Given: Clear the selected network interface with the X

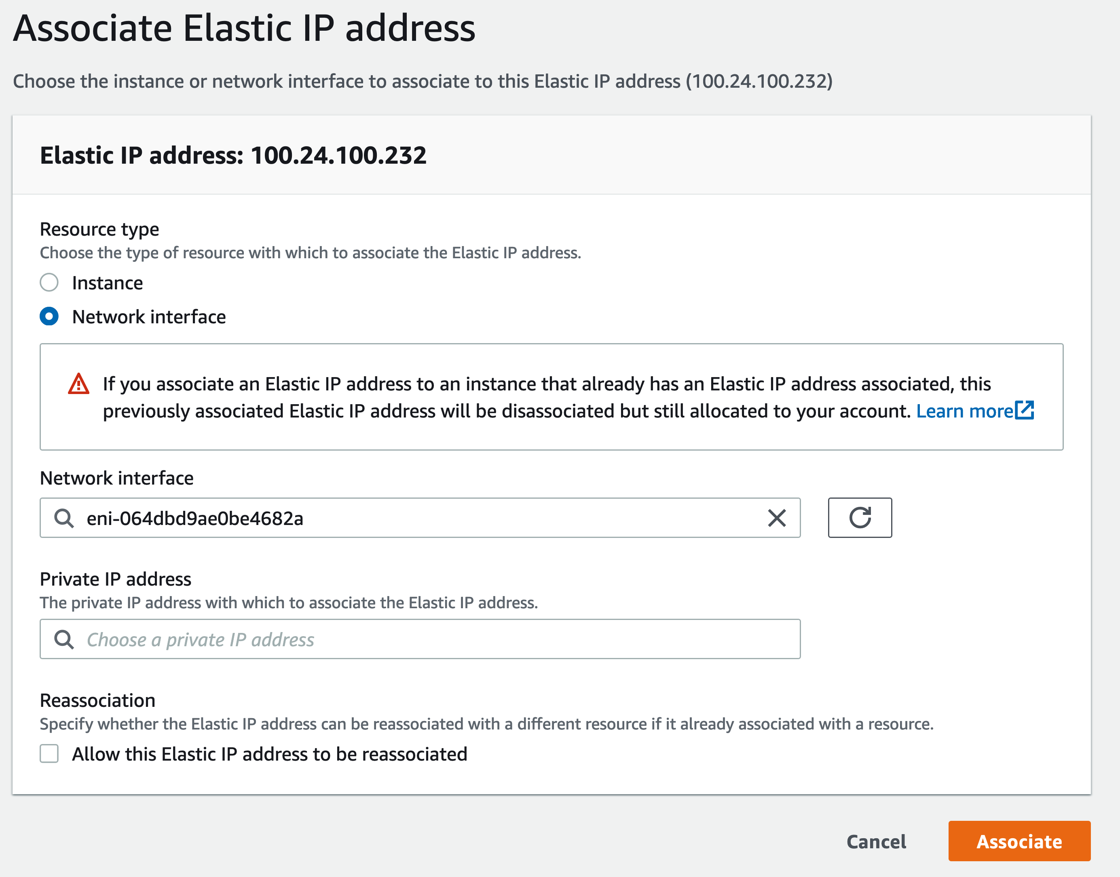Looking at the screenshot, I should tap(777, 518).
